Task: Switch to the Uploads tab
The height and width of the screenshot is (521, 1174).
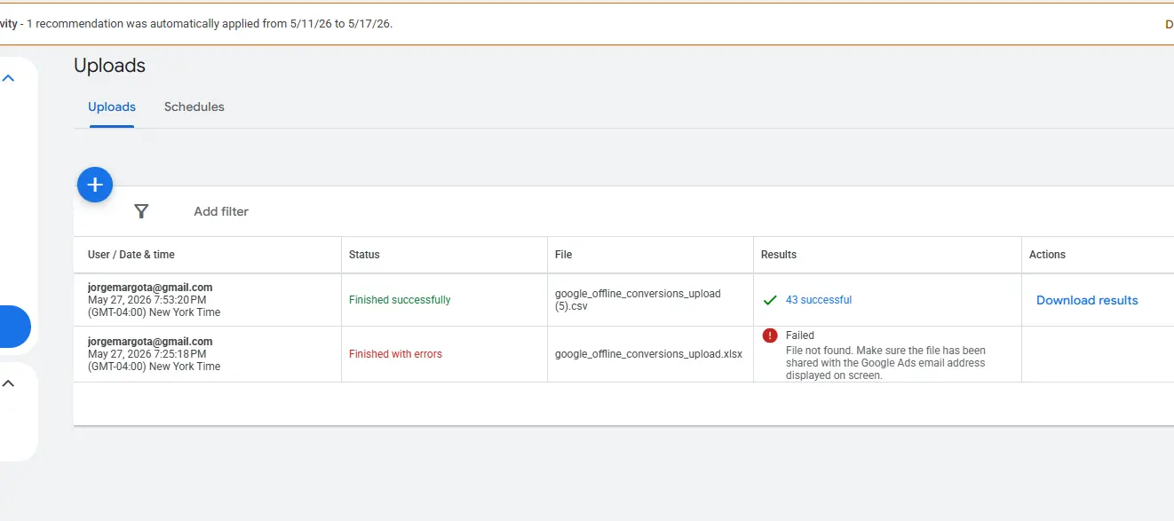Action: (112, 107)
